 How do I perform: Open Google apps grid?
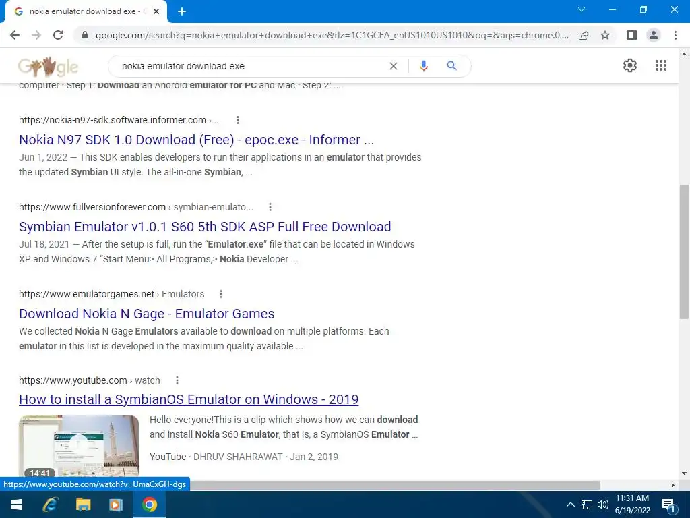point(660,65)
